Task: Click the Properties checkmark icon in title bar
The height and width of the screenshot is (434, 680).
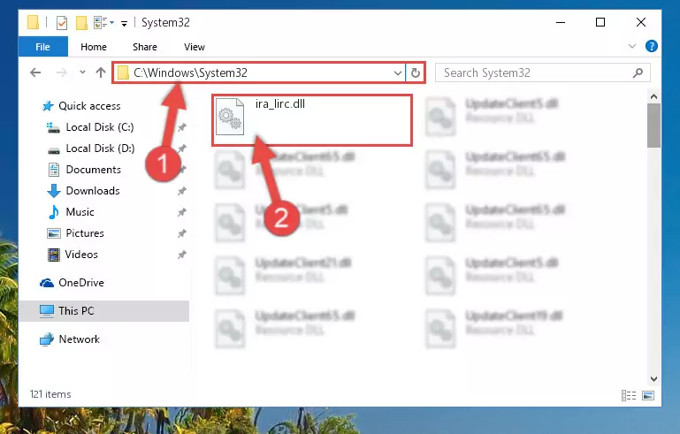Action: click(x=62, y=23)
